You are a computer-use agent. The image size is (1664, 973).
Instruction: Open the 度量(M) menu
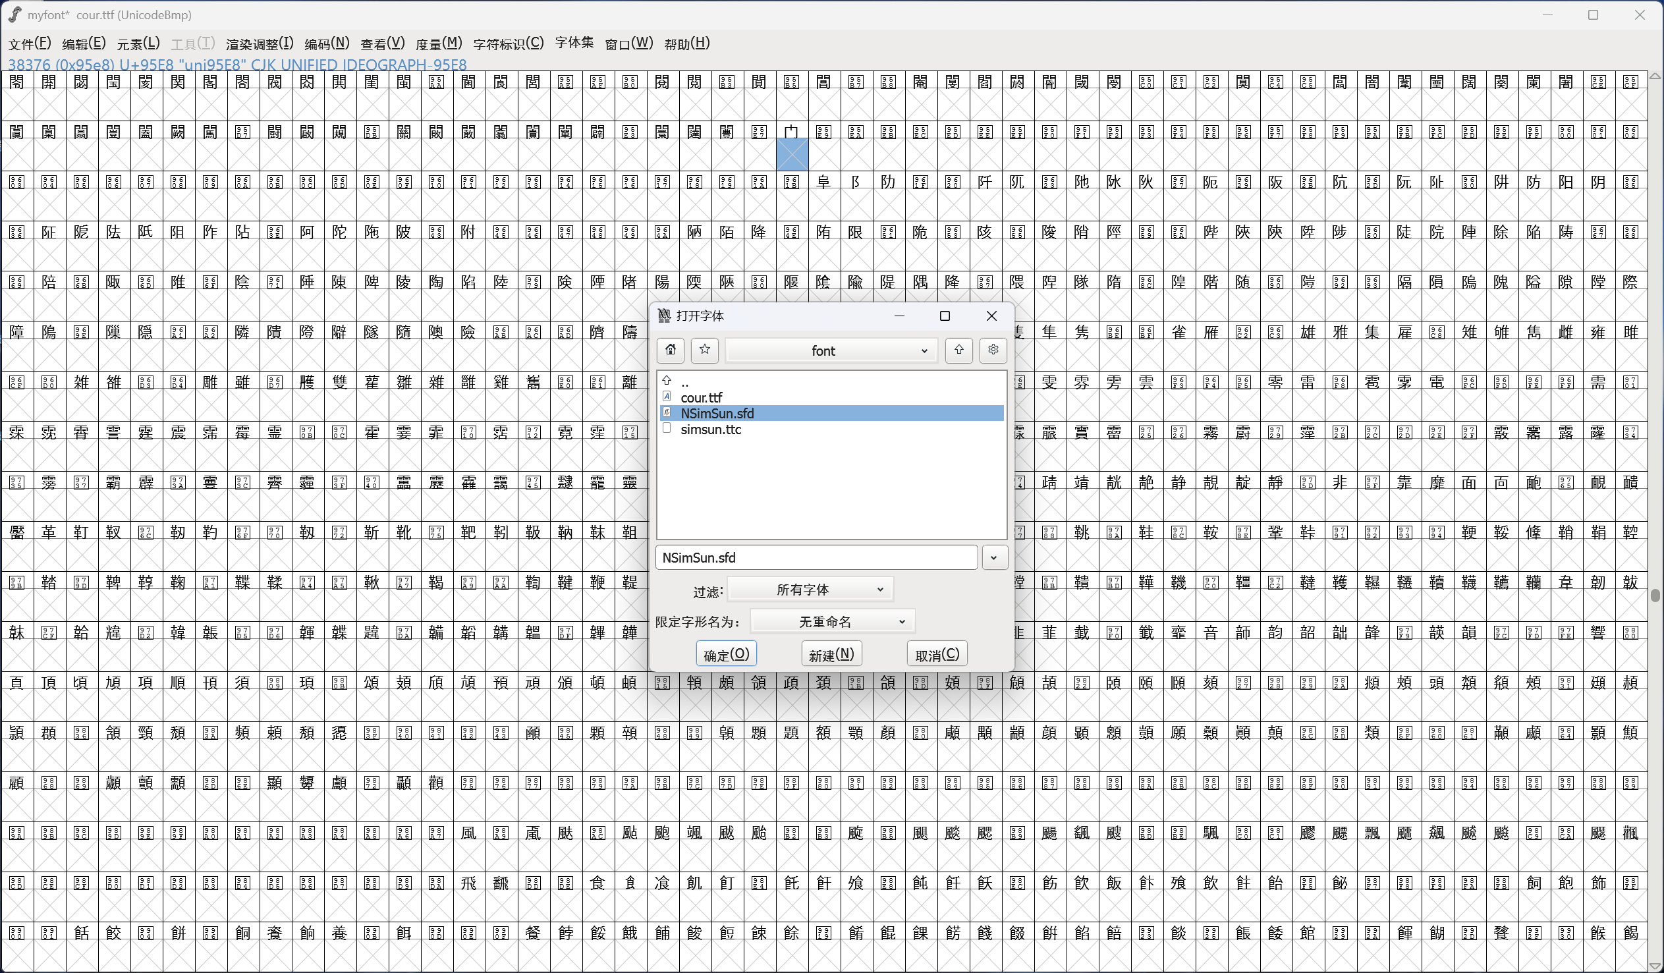pos(439,43)
